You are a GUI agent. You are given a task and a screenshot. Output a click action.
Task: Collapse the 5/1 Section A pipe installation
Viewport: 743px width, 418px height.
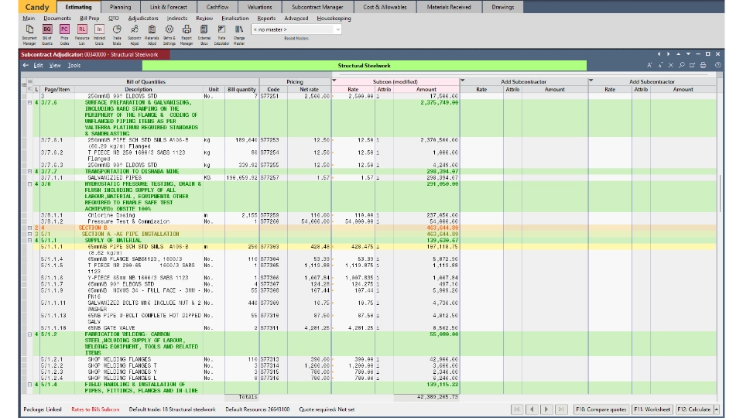[29, 234]
